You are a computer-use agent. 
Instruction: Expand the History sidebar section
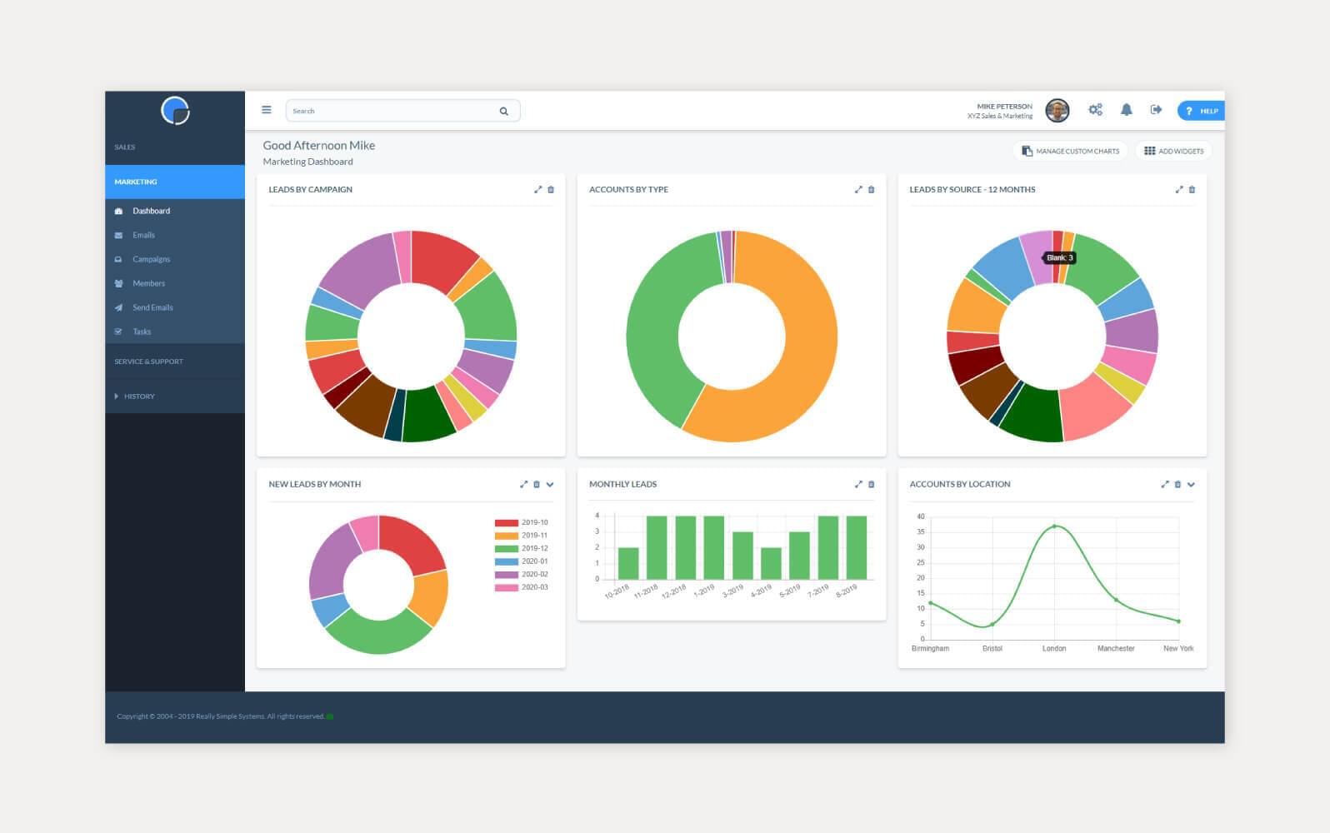138,397
